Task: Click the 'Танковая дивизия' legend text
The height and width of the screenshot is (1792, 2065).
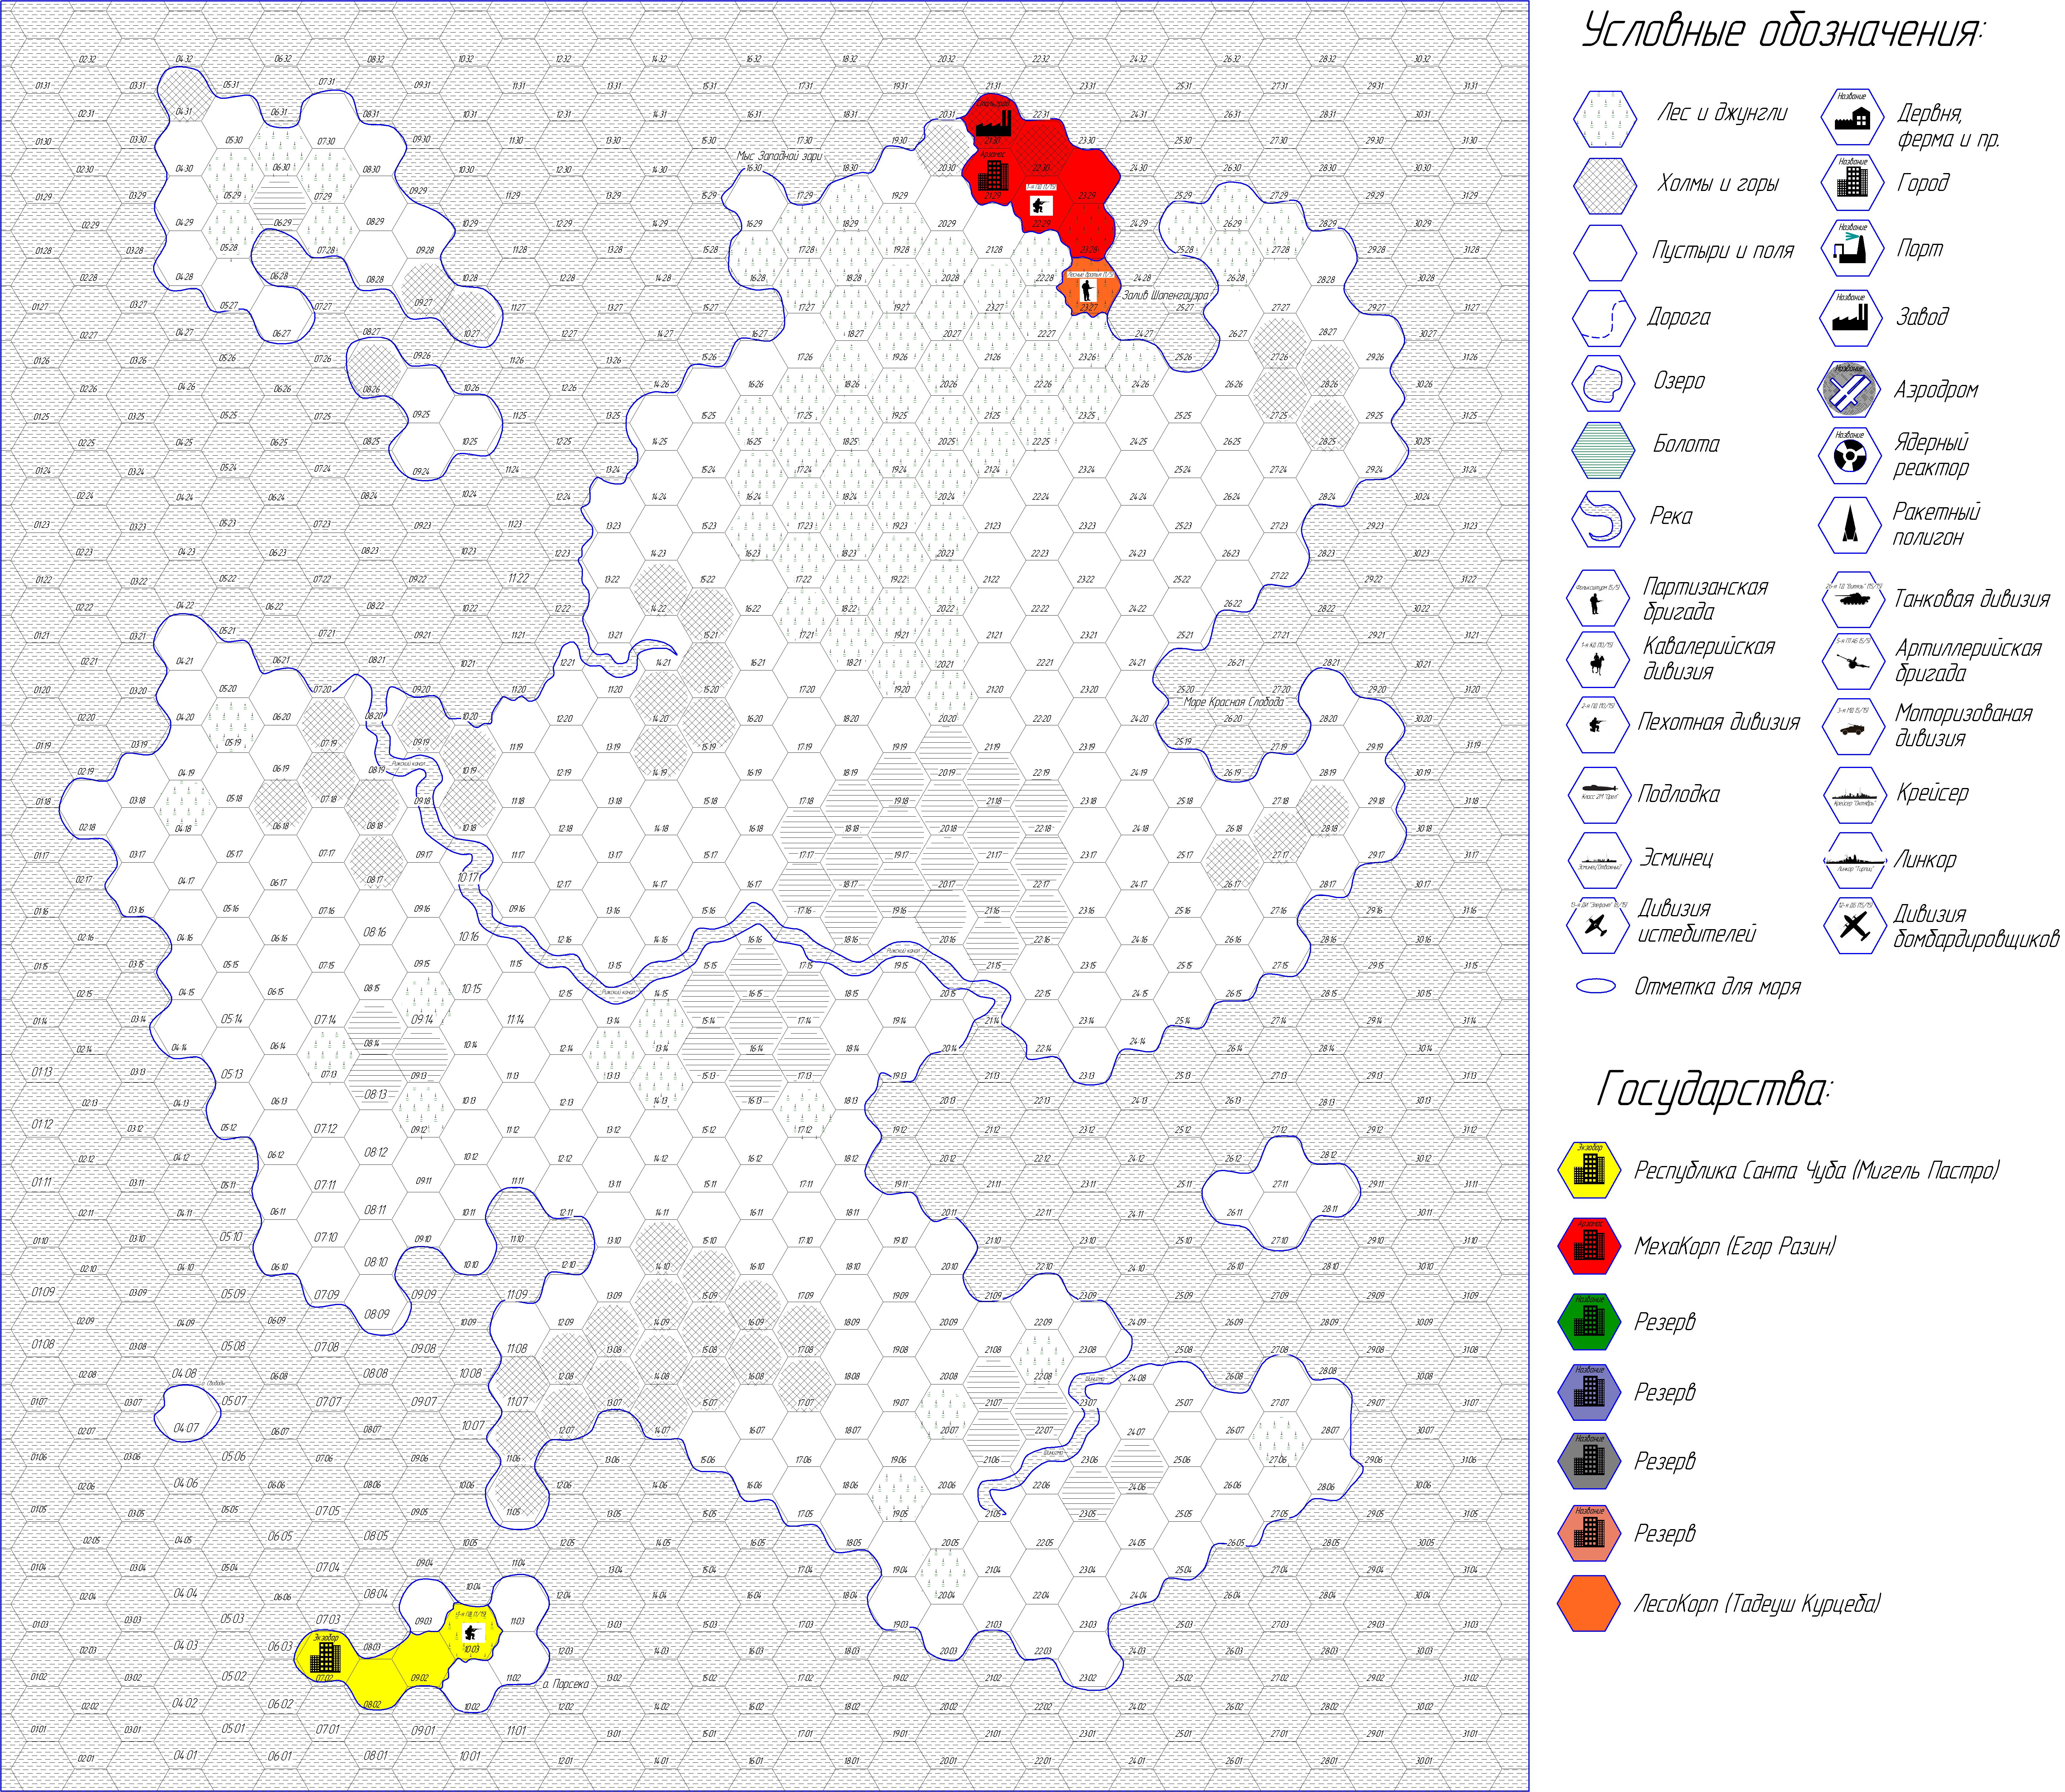Action: click(x=1972, y=599)
